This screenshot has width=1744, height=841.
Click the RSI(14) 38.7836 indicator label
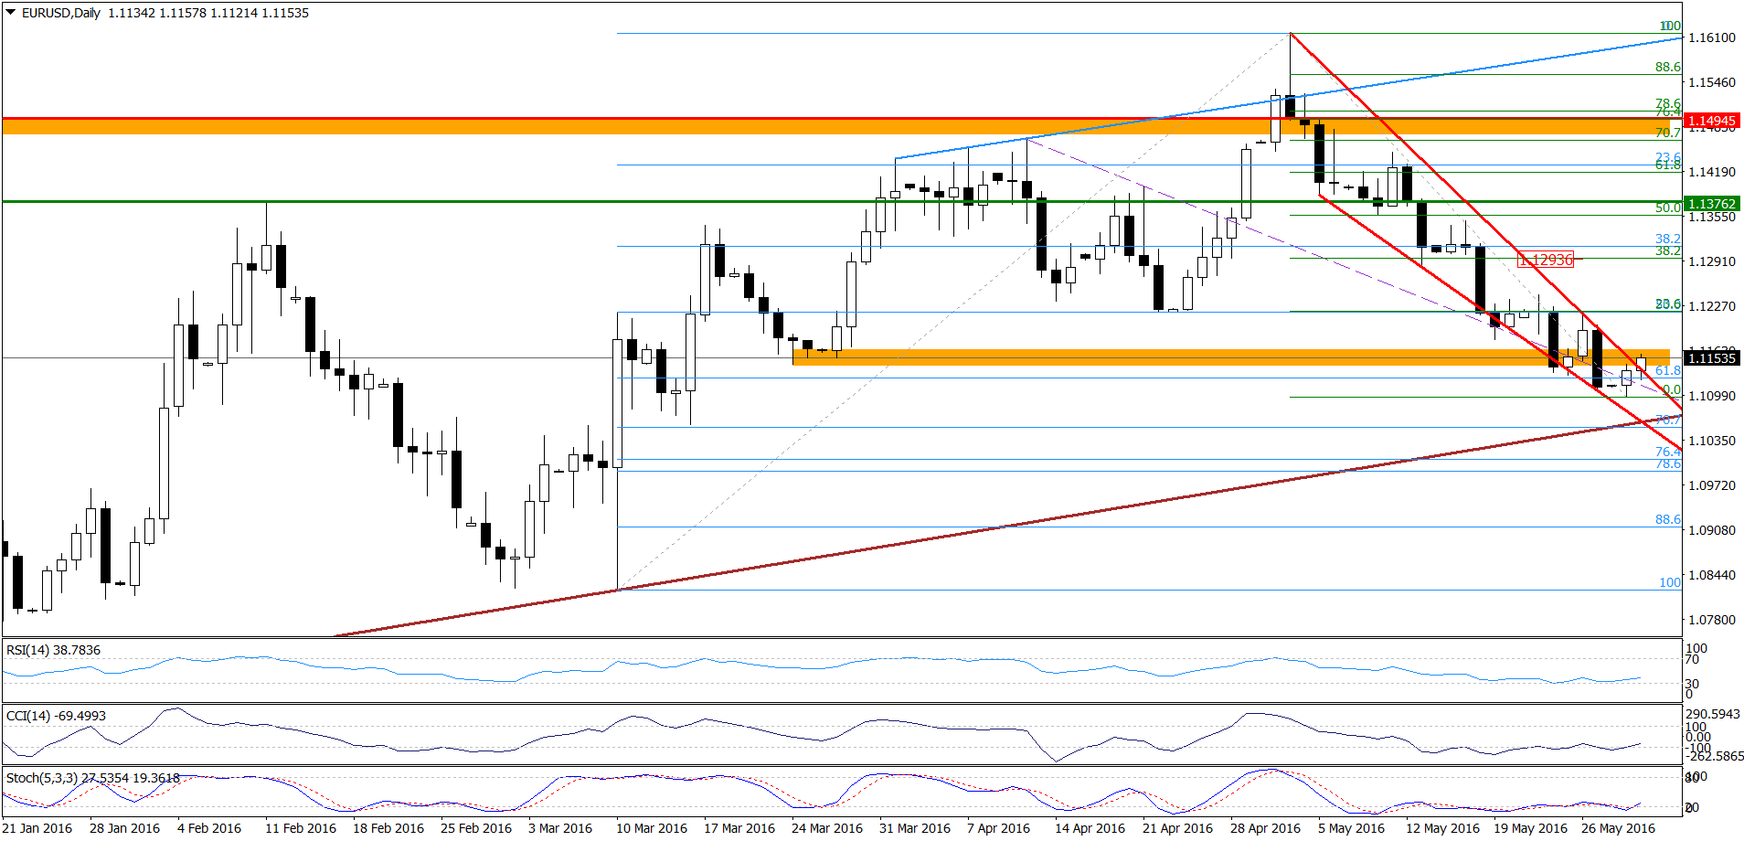(x=53, y=650)
